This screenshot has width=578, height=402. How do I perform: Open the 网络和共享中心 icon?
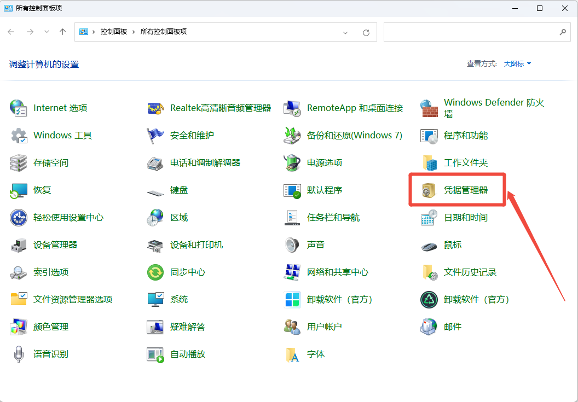(292, 272)
